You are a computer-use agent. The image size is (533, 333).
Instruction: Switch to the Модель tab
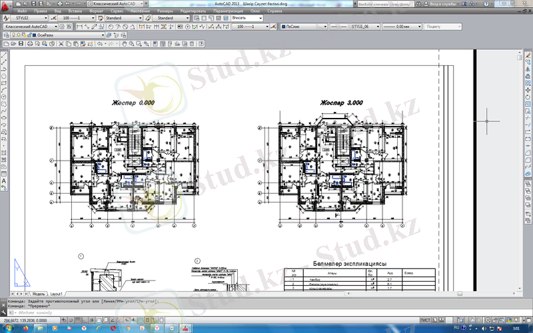(39, 294)
